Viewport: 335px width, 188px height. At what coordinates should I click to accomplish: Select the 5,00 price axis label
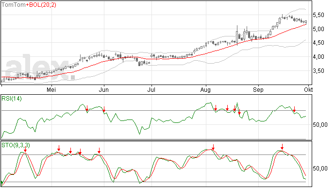(318, 29)
